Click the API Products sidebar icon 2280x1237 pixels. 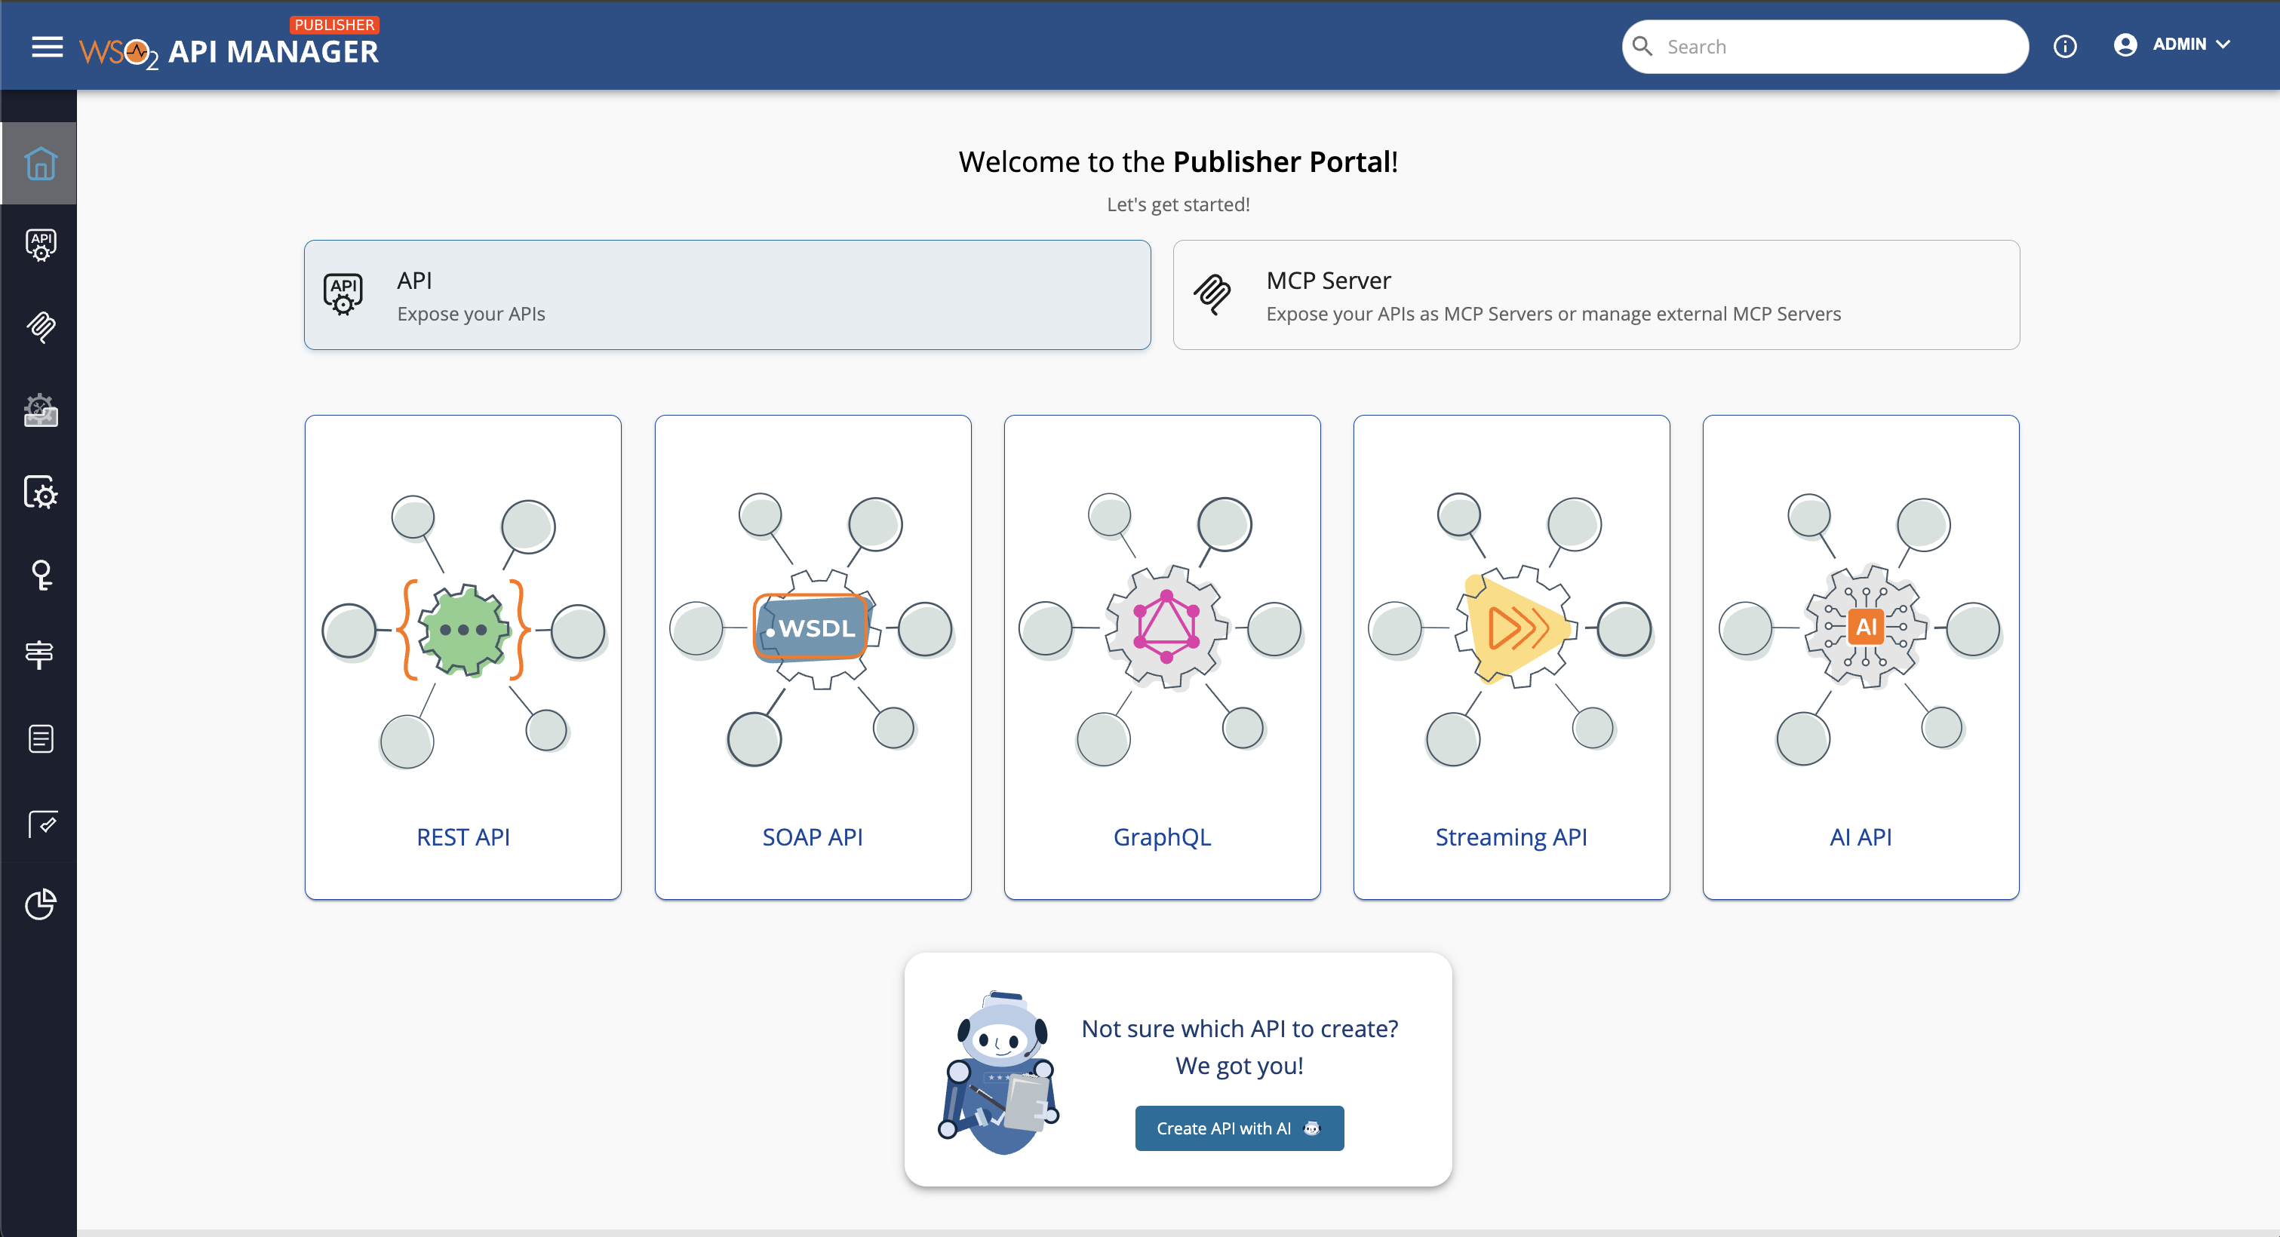coord(40,410)
